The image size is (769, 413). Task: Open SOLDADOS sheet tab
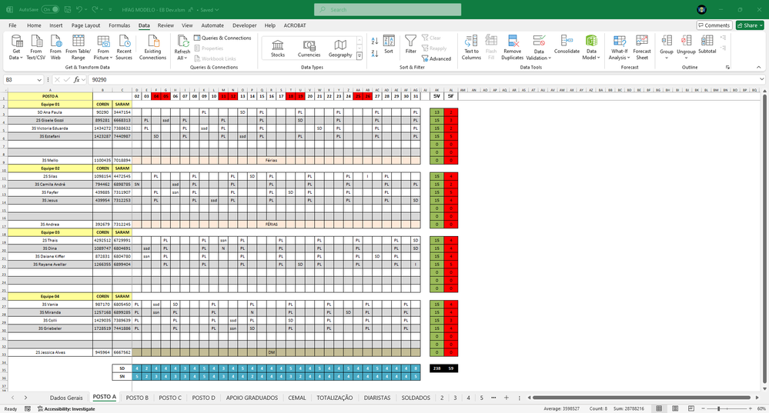coord(416,398)
